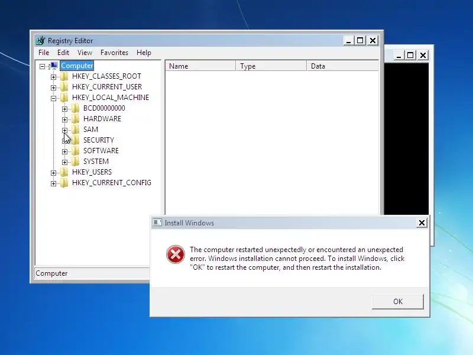Viewport: 473px width, 355px height.
Task: Click the Name column header
Action: 200,66
